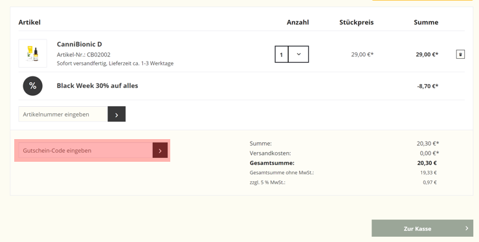Submit article number with arrow button
Image resolution: width=479 pixels, height=242 pixels.
click(x=117, y=114)
